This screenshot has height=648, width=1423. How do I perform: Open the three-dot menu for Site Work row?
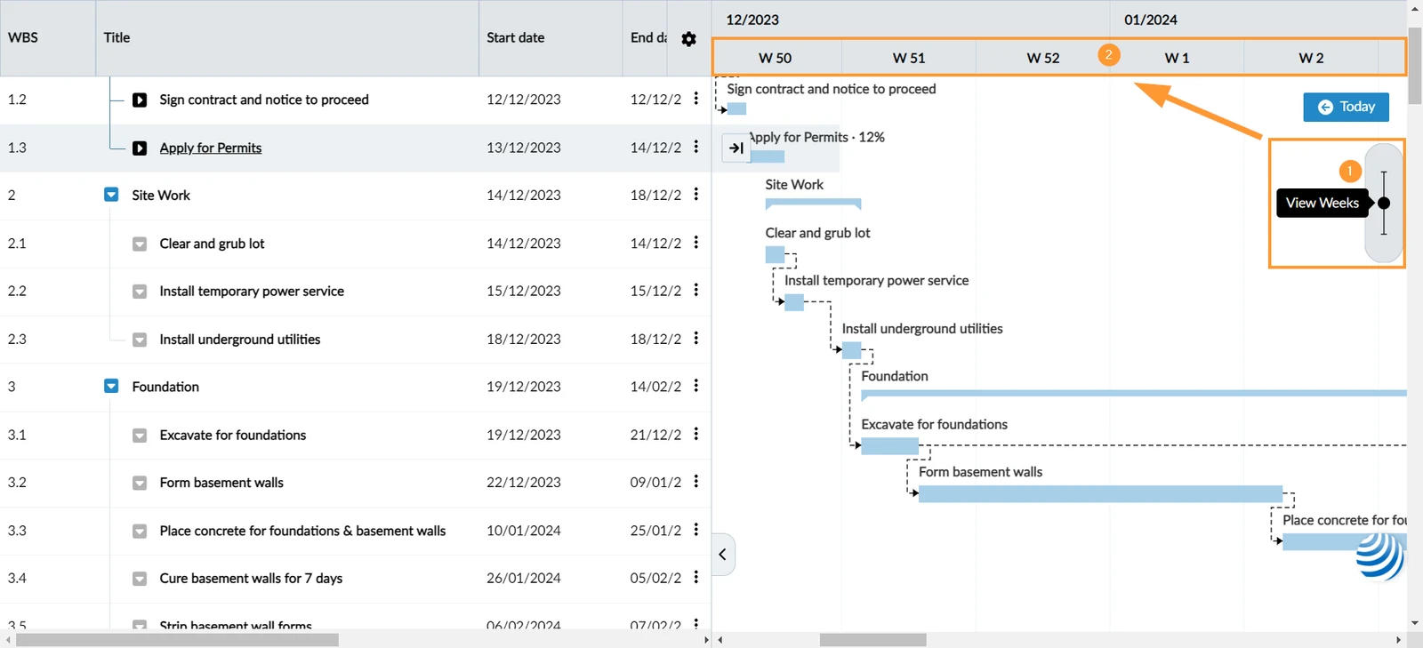[x=695, y=195]
